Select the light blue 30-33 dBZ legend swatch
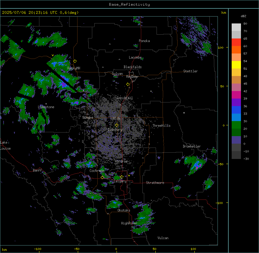The image size is (259, 253). (236, 117)
